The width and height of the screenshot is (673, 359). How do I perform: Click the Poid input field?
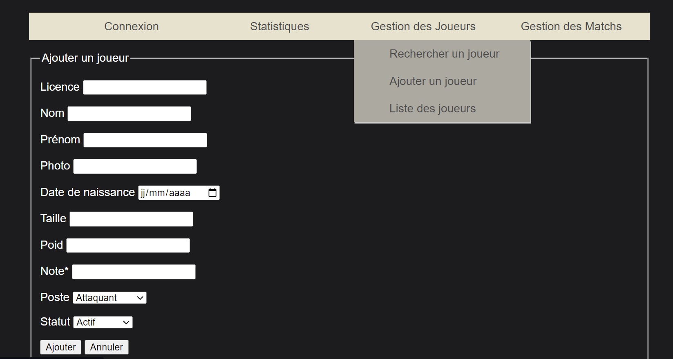point(127,245)
